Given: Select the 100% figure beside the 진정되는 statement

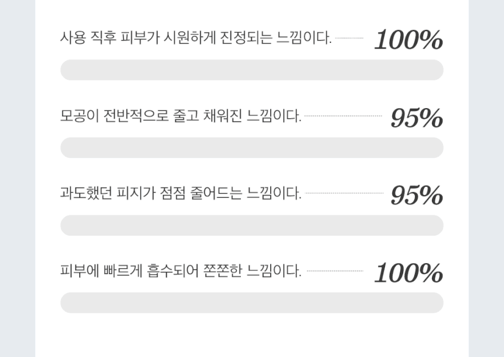Looking at the screenshot, I should click(x=408, y=39).
